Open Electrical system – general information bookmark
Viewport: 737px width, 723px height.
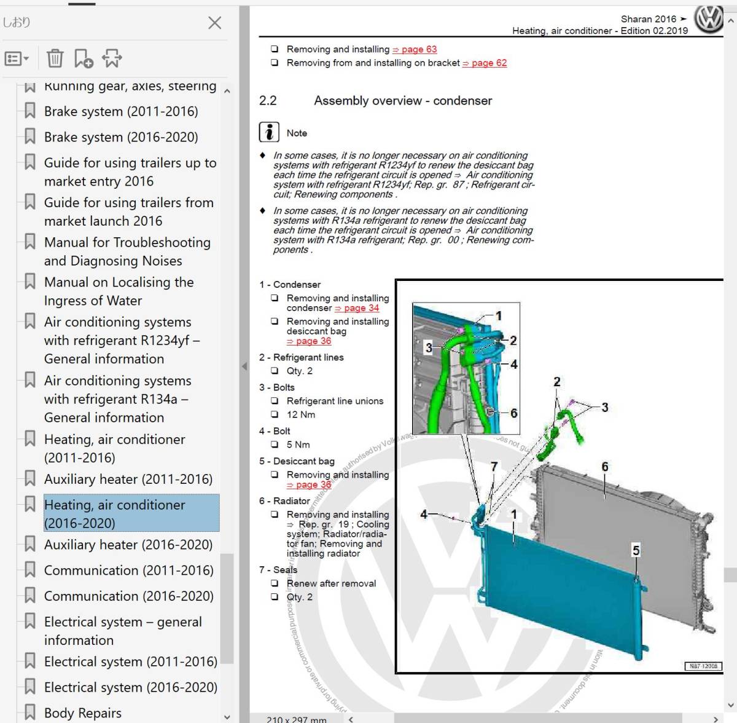pyautogui.click(x=123, y=631)
